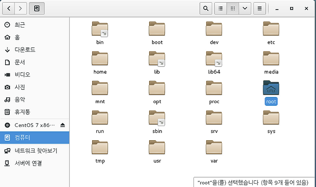The height and width of the screenshot is (187, 316).
Task: Select the bin folder icon
Action: (100, 29)
